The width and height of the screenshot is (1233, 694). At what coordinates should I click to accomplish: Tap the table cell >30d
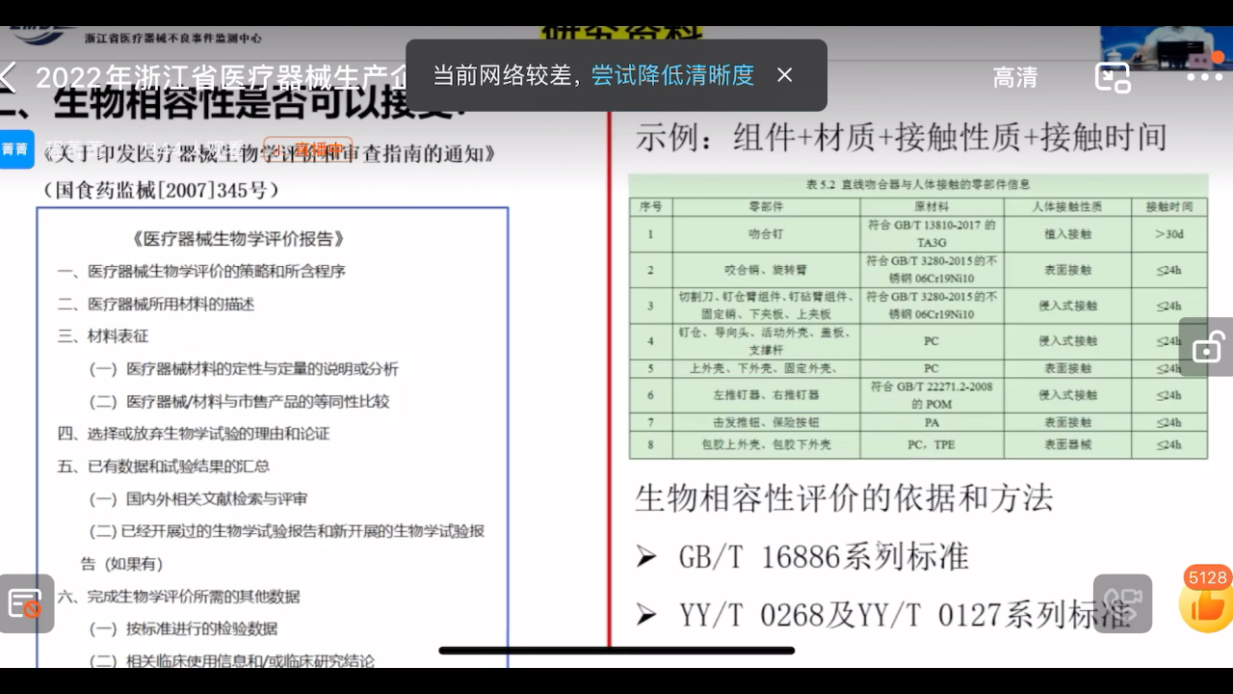coord(1169,233)
